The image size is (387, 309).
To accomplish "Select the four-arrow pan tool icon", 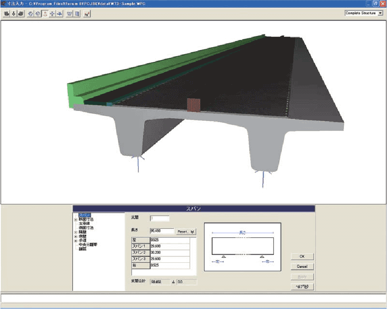I will (52, 14).
